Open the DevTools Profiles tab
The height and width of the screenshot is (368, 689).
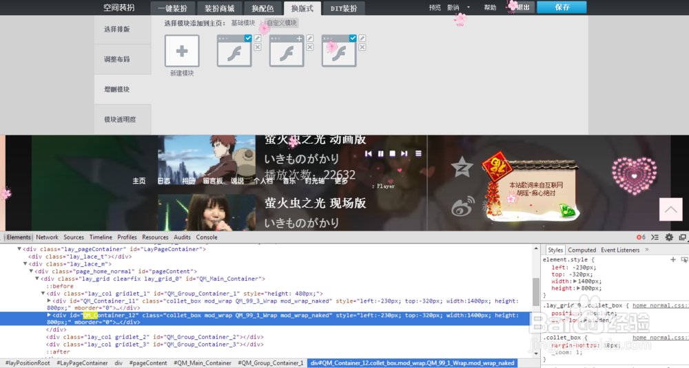coord(127,237)
